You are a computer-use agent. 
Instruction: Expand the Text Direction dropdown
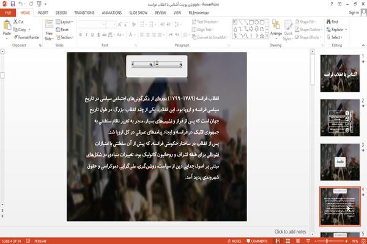(206, 22)
